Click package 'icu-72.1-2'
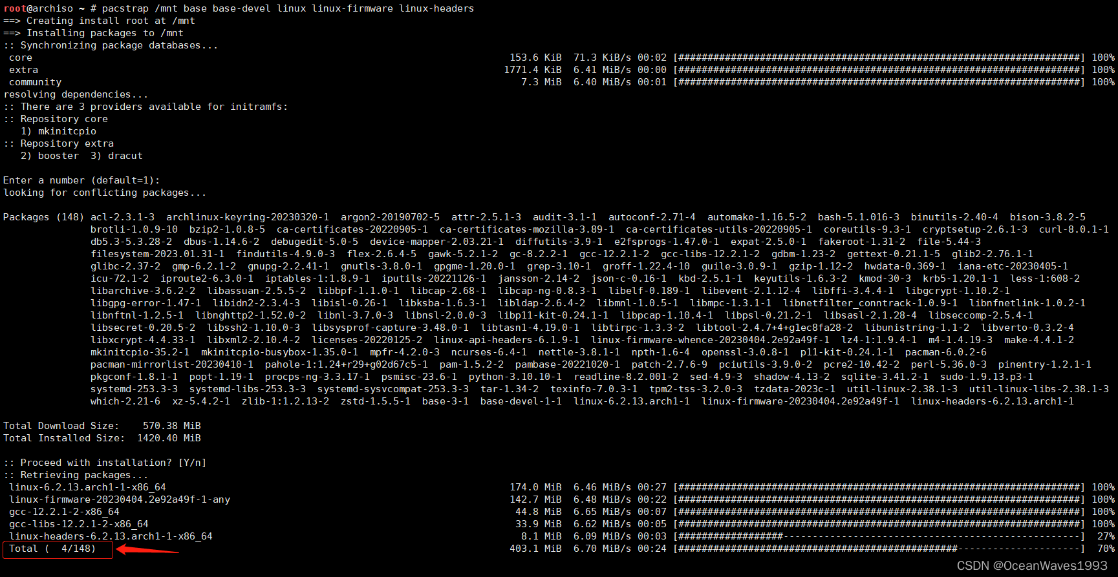1118x577 pixels. point(120,278)
